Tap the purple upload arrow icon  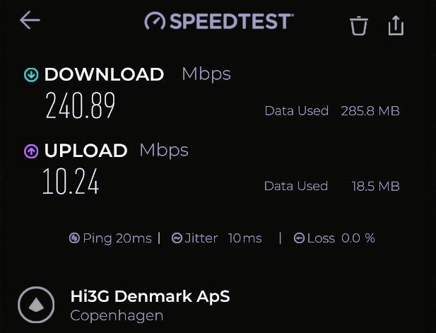[31, 151]
